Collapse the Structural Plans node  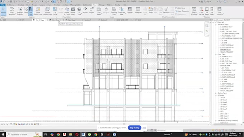click(x=216, y=25)
